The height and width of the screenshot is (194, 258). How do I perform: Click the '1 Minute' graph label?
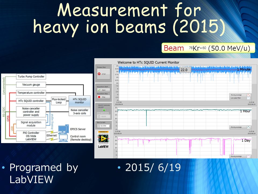click(x=244, y=70)
